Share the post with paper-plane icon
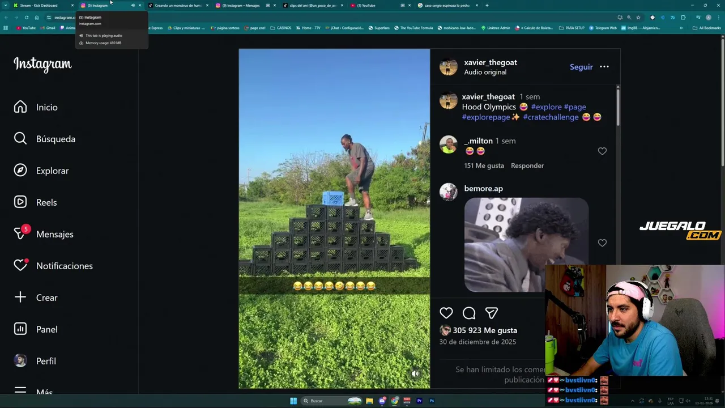The height and width of the screenshot is (408, 725). (491, 313)
